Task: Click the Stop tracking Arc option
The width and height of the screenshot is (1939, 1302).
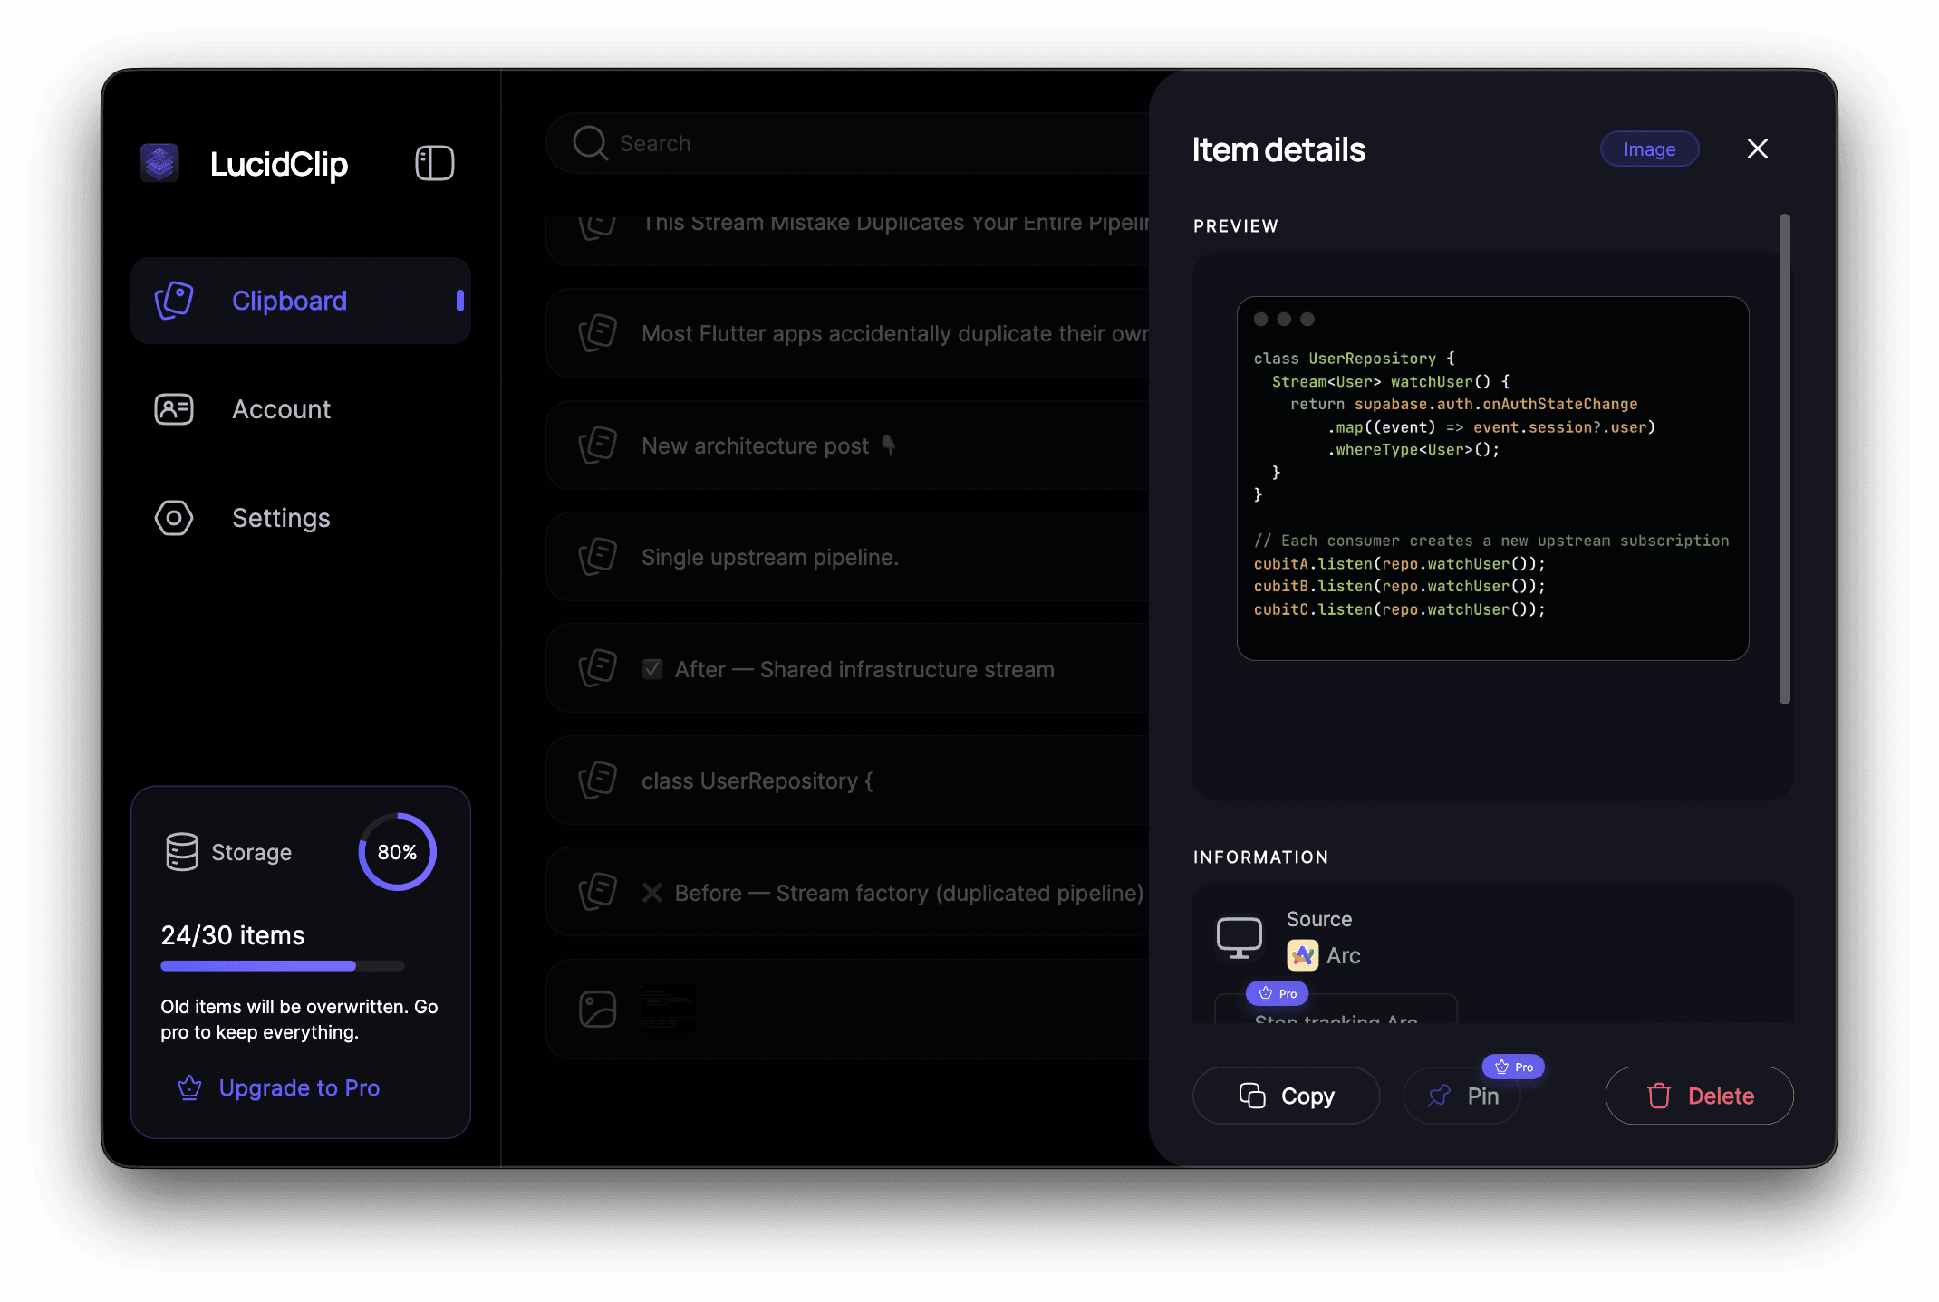Action: [x=1335, y=1021]
